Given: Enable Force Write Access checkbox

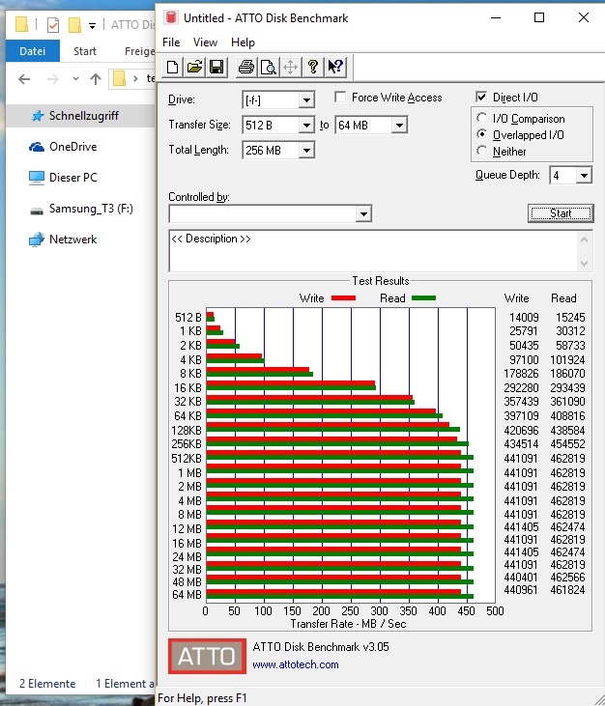Looking at the screenshot, I should click(340, 98).
